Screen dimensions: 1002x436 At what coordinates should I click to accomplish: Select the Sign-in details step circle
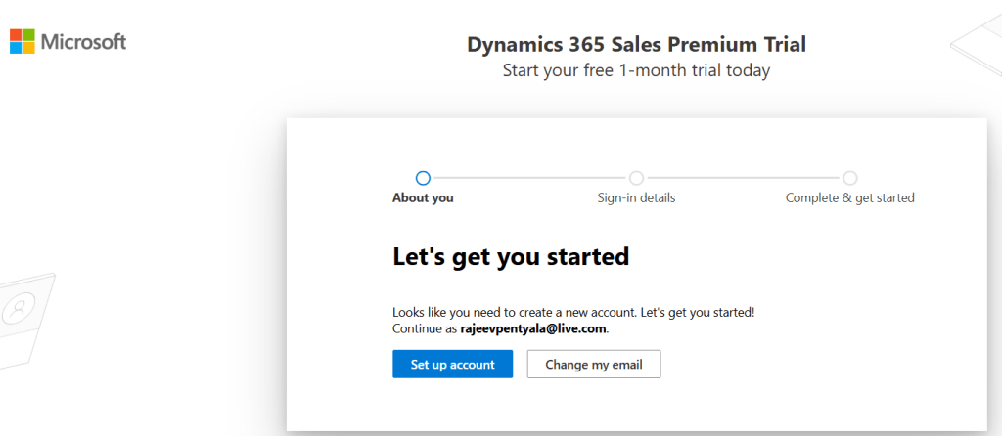pos(636,178)
